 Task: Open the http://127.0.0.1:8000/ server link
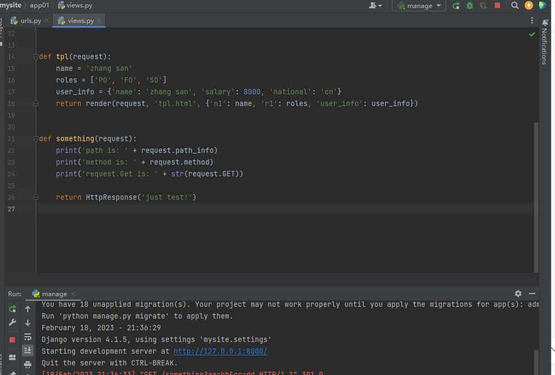click(220, 352)
